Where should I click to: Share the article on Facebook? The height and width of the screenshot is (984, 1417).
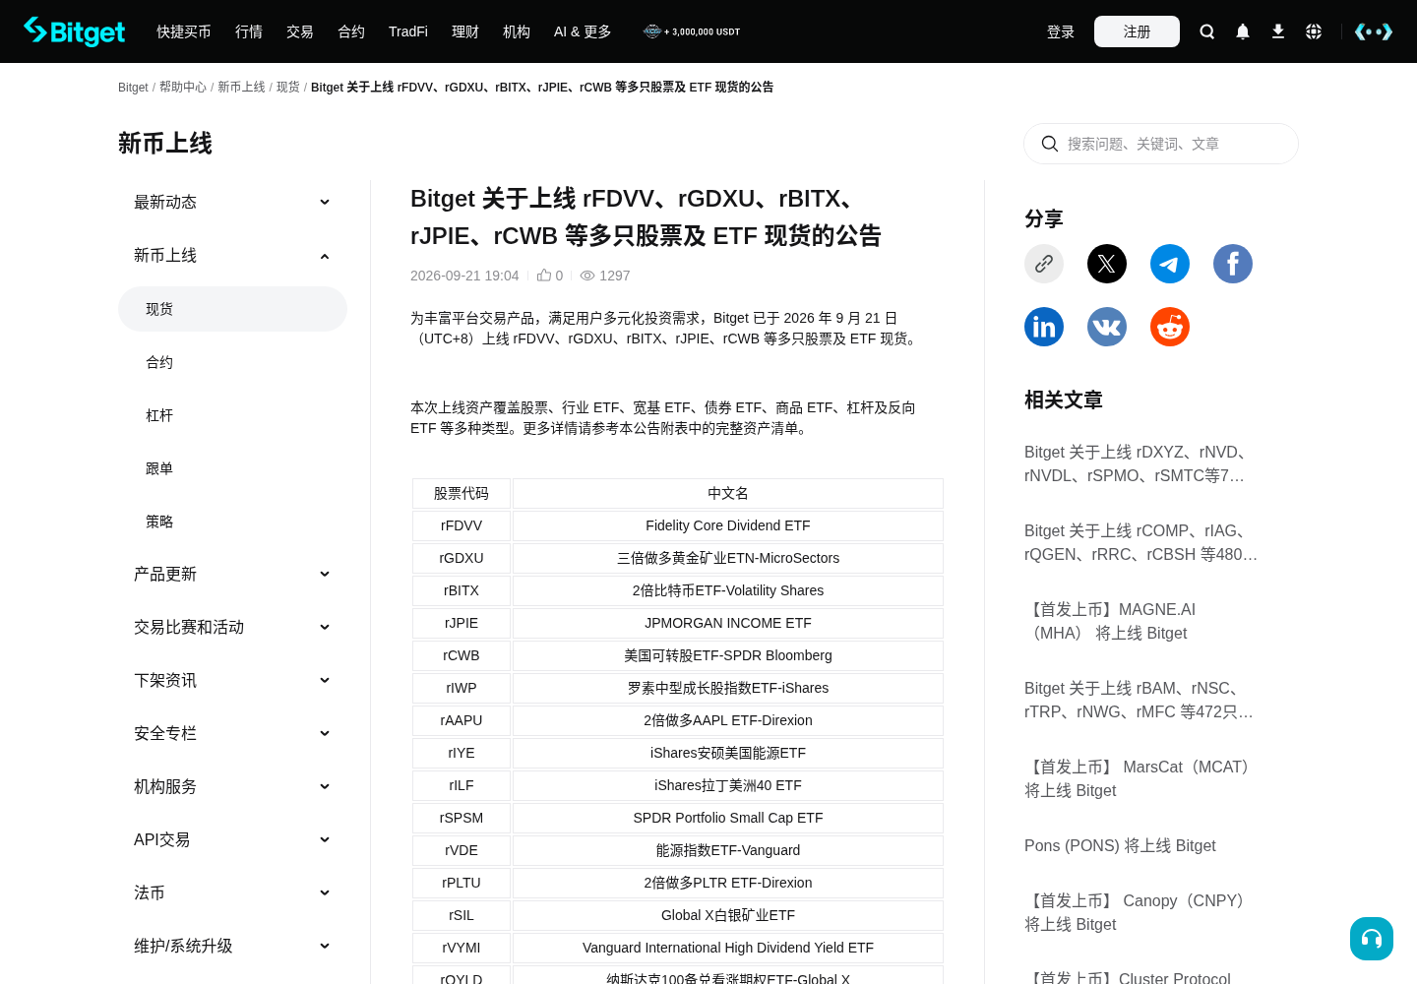tap(1233, 264)
